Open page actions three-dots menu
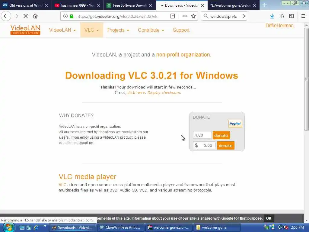The height and width of the screenshot is (232, 309). coord(185,16)
